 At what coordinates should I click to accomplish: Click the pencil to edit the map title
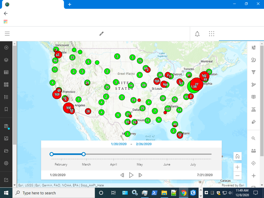[x=101, y=34]
